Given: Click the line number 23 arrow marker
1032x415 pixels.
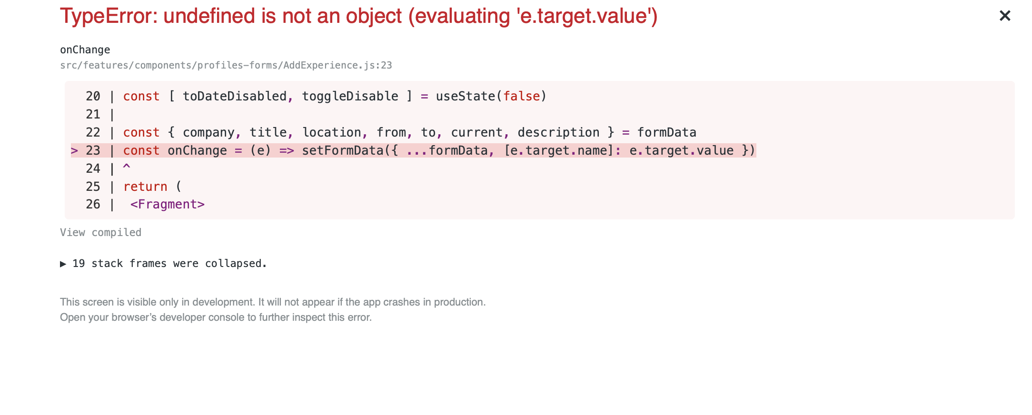Looking at the screenshot, I should pos(75,150).
